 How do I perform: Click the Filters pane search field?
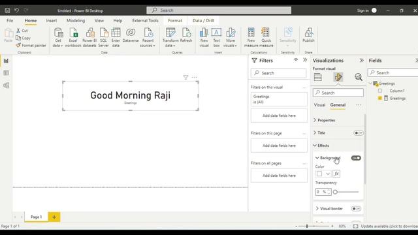click(x=279, y=73)
